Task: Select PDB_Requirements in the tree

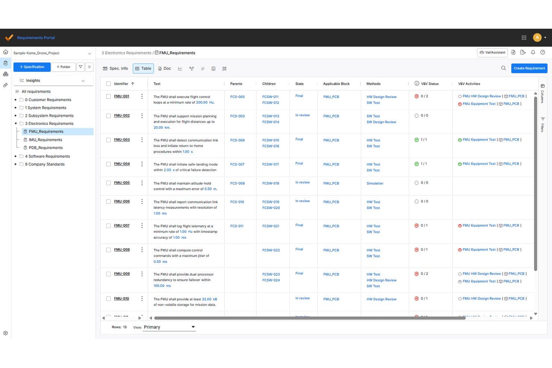Action: (46, 148)
